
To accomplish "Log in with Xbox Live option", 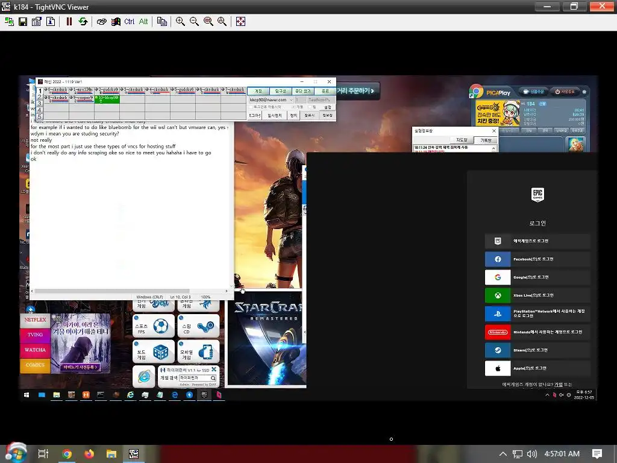I will coord(537,295).
